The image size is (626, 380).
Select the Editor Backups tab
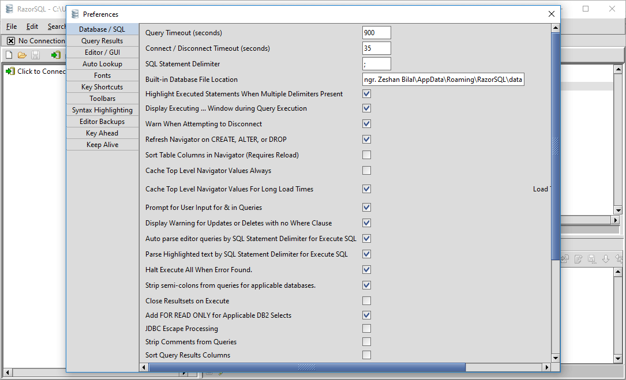[x=102, y=122]
